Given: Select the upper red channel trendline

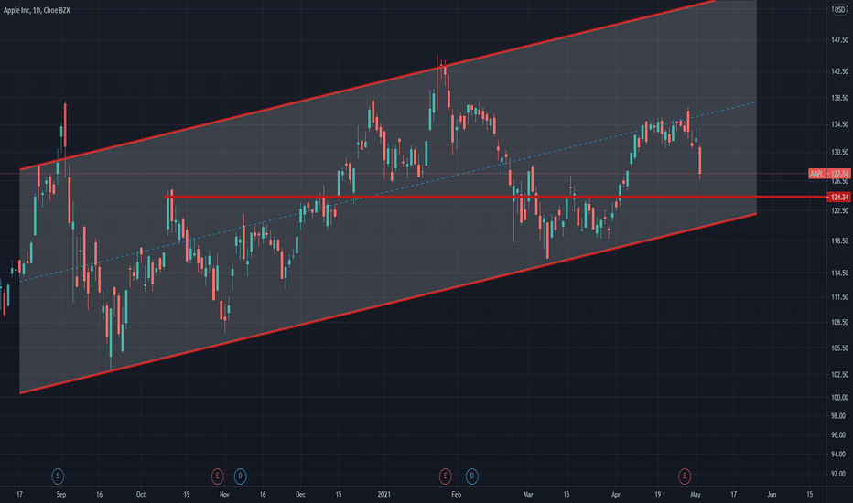Looking at the screenshot, I should [367, 85].
